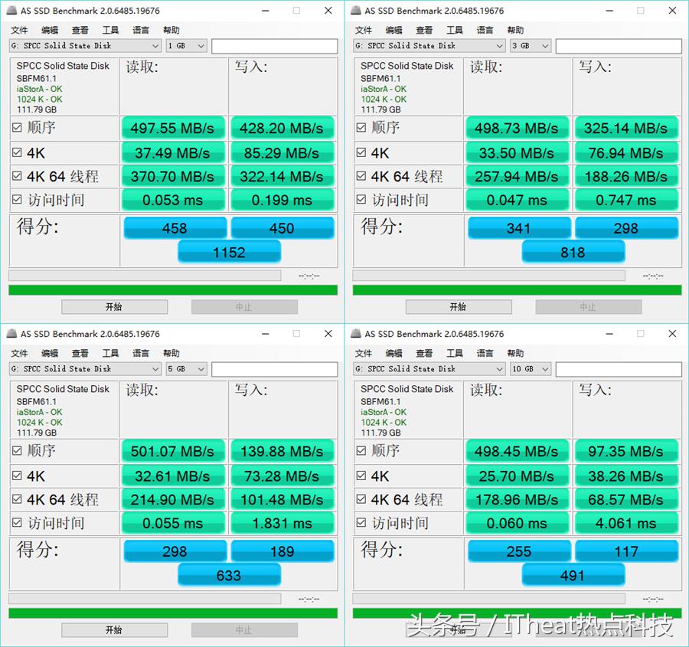Toggle 4K 64 线程 checkbox in 1 GB window

[x=17, y=176]
